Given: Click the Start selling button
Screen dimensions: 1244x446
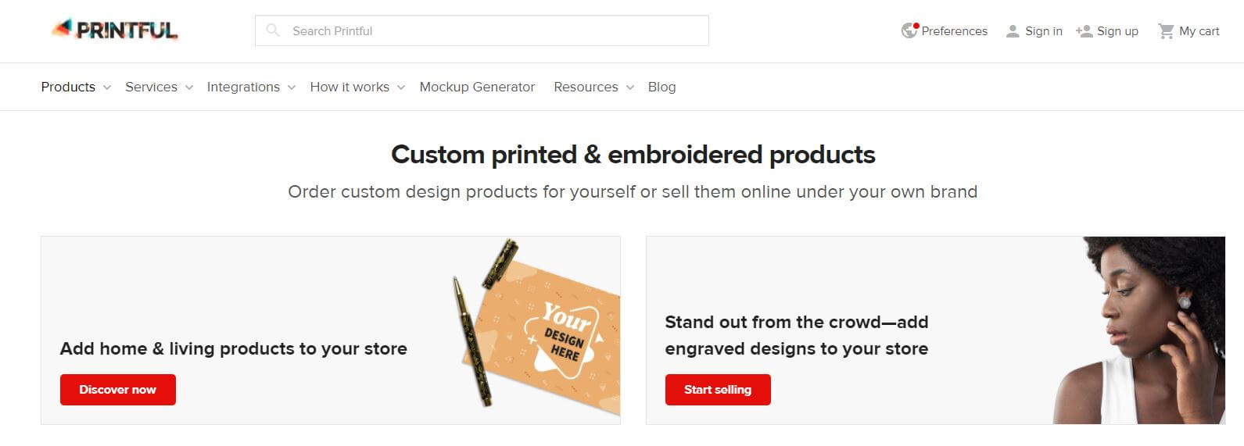Looking at the screenshot, I should [x=718, y=390].
